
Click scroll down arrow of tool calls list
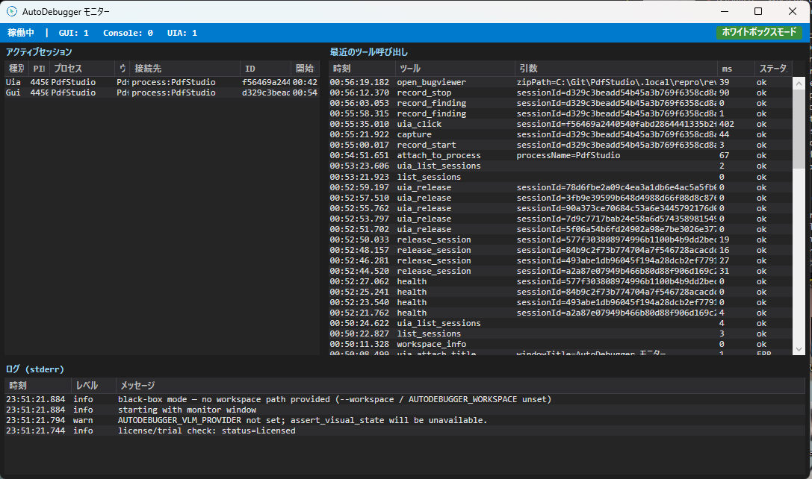click(x=799, y=349)
